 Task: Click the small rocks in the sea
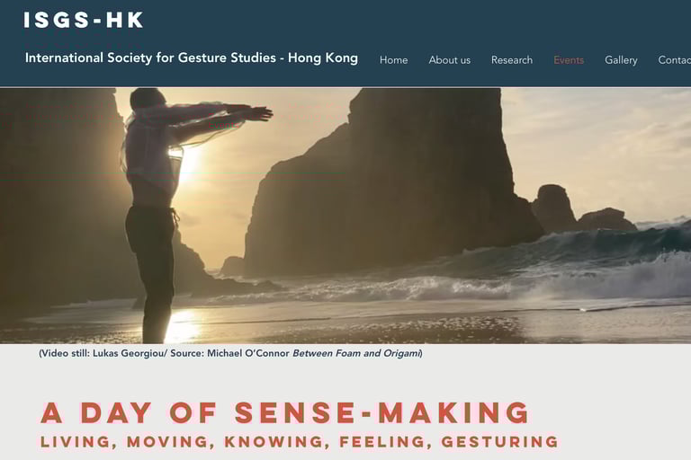pos(584,210)
